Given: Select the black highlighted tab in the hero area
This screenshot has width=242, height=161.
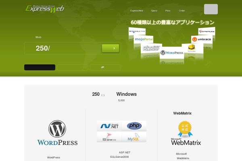Looking at the screenshot, I should [x=40, y=67].
